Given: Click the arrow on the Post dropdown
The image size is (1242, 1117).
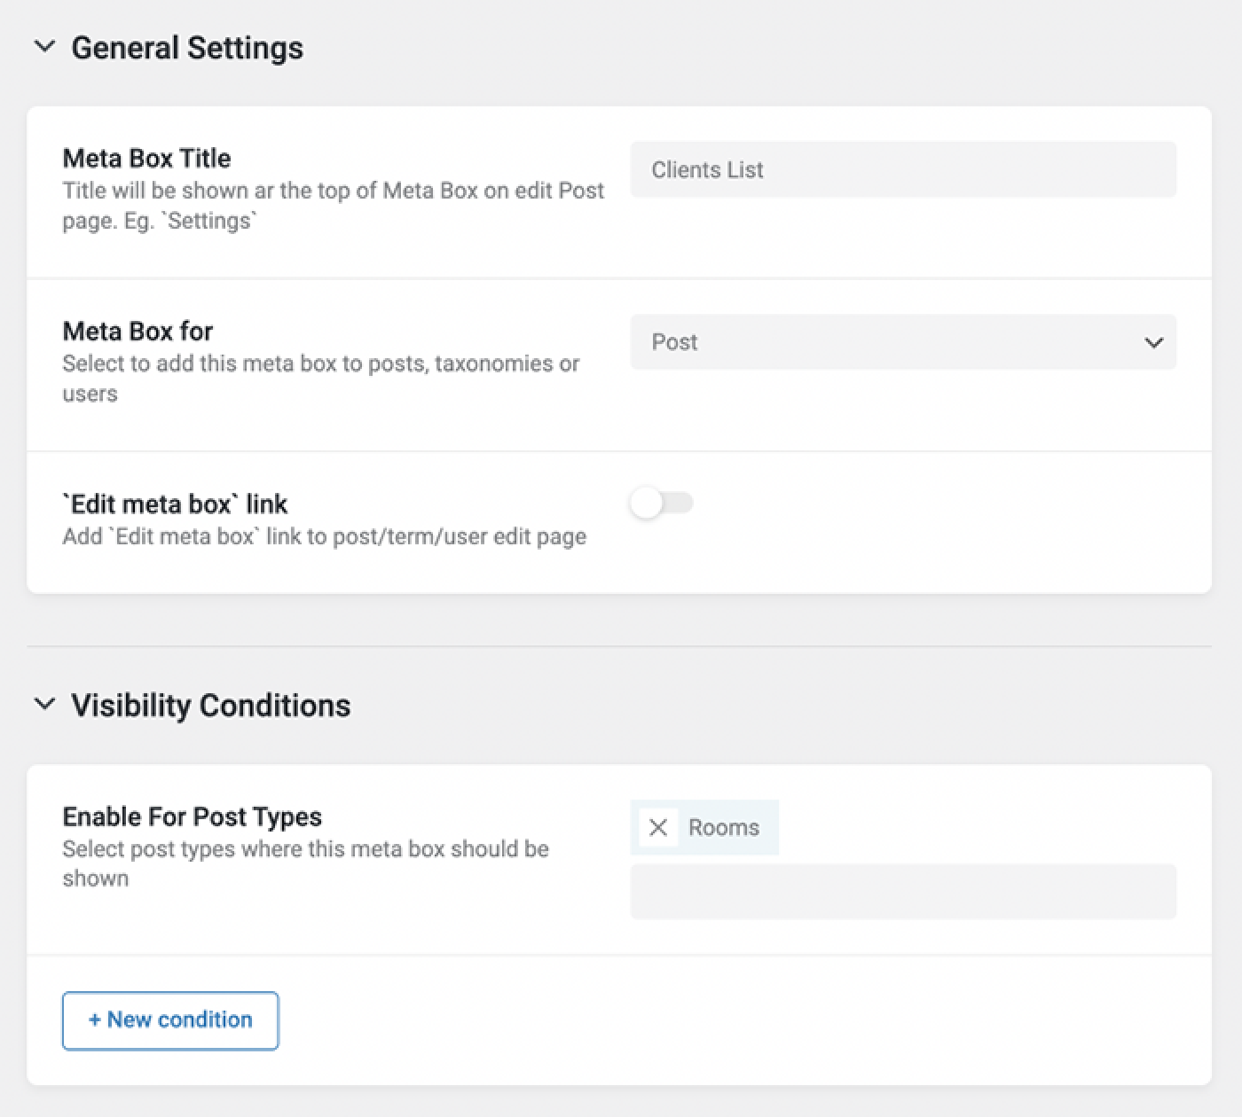Looking at the screenshot, I should tap(1153, 342).
